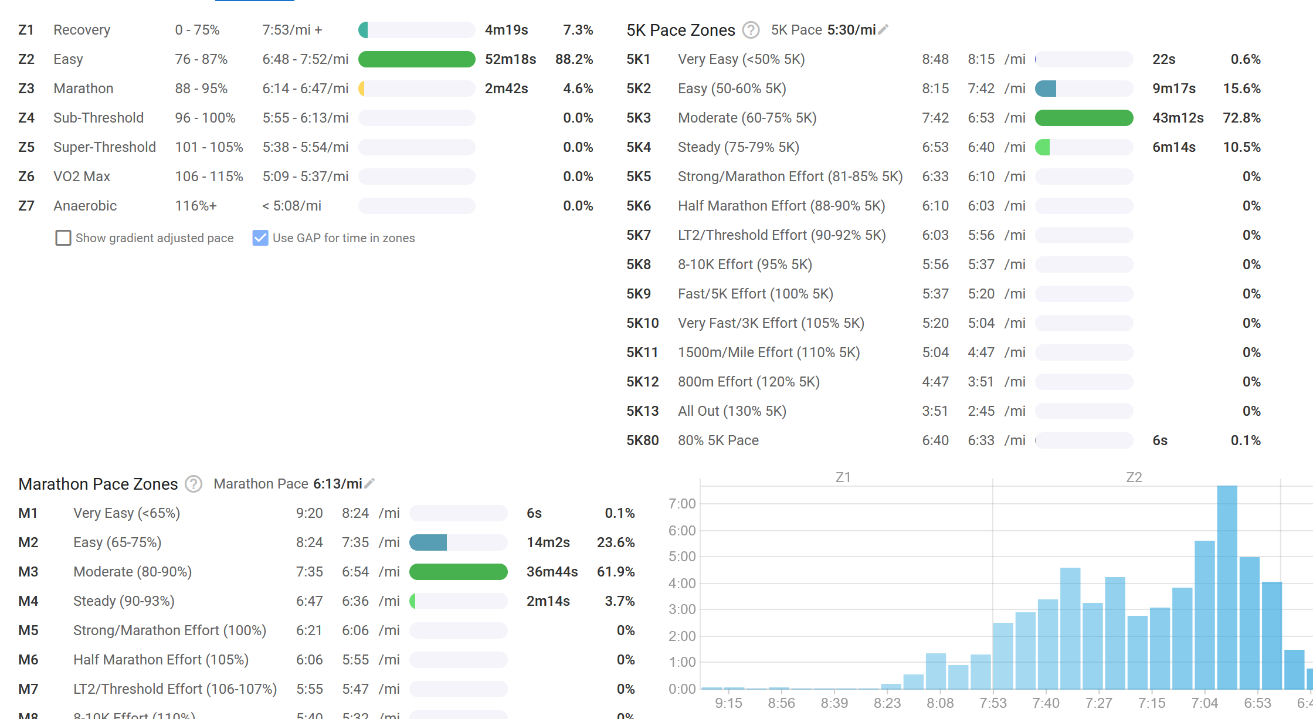
Task: Click the Z1 label above the histogram
Action: click(x=843, y=477)
